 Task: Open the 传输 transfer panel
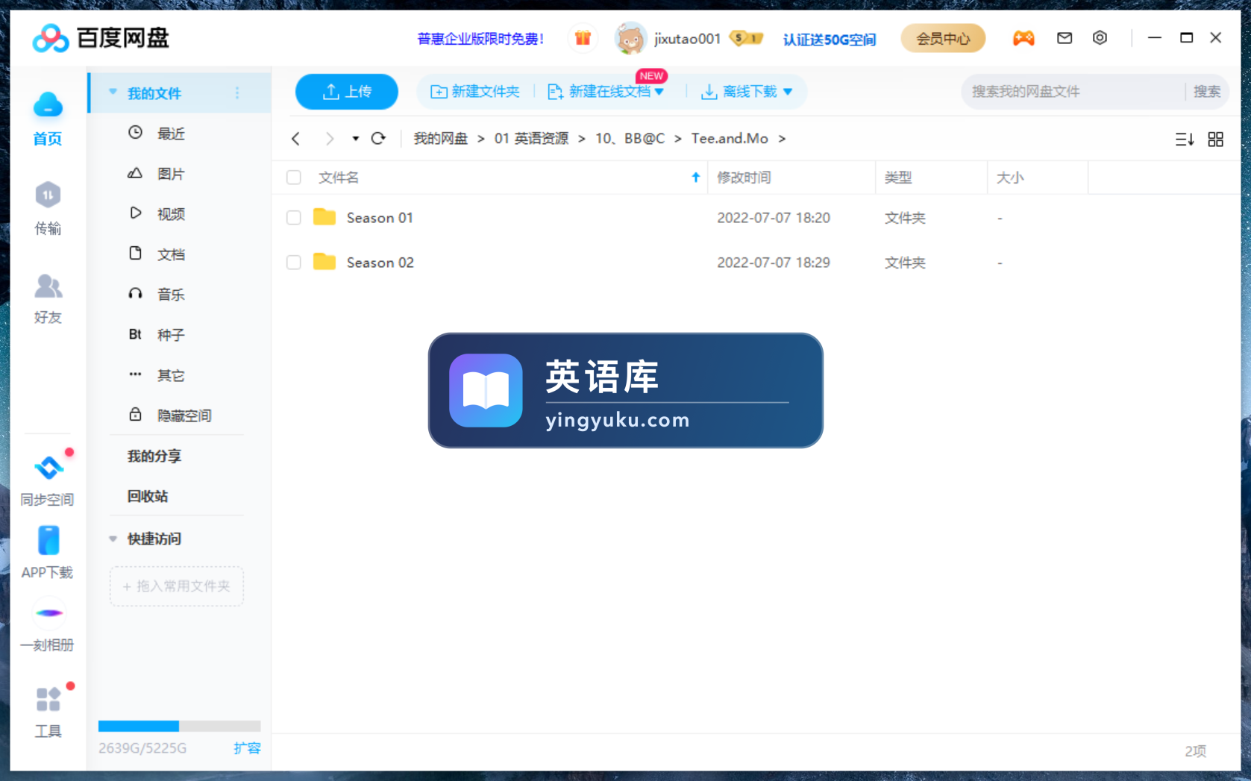tap(48, 195)
